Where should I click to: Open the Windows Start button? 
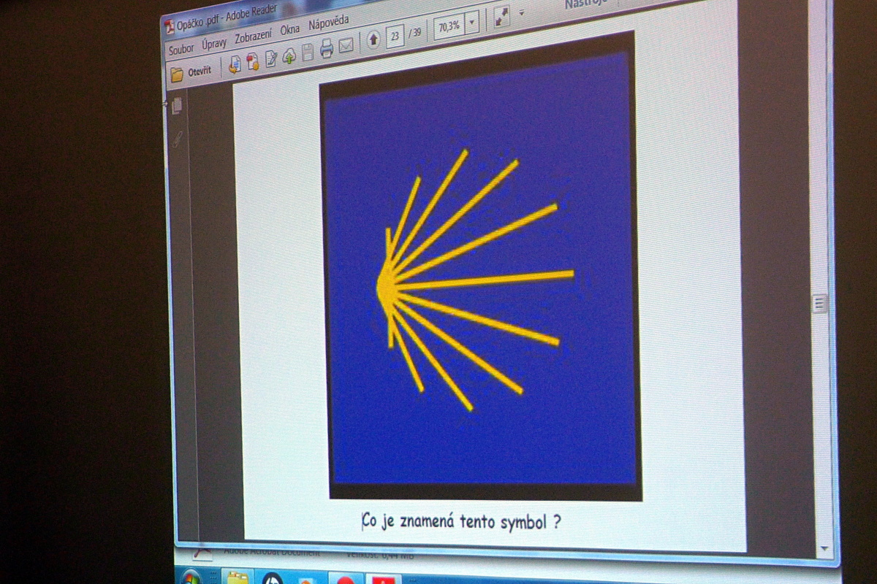pos(190,577)
